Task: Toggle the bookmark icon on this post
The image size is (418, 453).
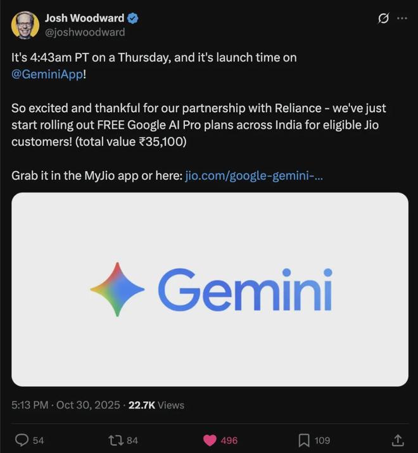Action: click(304, 440)
